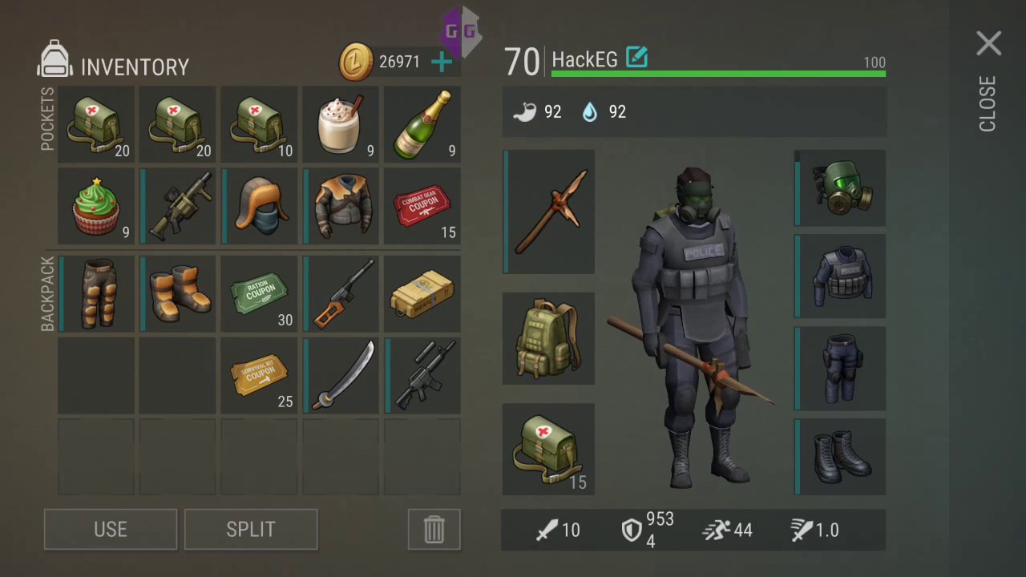Select the champagne bottle in pockets
The height and width of the screenshot is (577, 1026).
click(422, 125)
